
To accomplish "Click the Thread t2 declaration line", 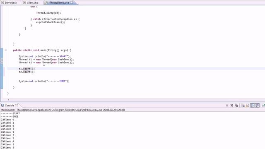I will tap(46, 62).
